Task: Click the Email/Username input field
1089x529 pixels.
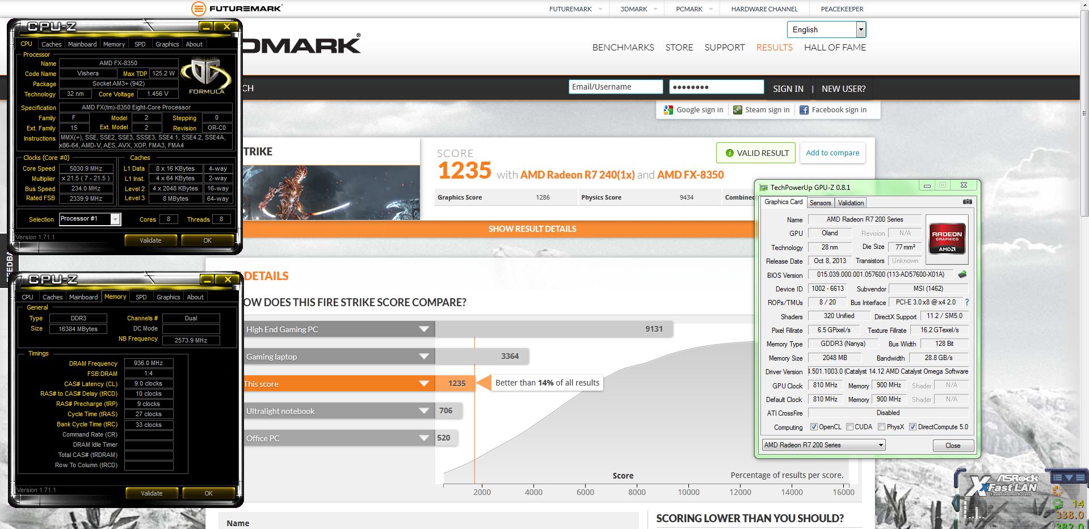Action: click(615, 87)
